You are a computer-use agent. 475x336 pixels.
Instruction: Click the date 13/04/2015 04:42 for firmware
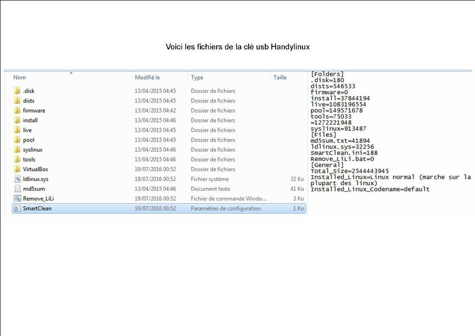(x=155, y=110)
